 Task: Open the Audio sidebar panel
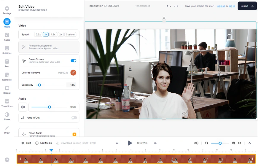7,37
